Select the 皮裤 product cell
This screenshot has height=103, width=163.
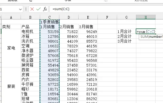click(30, 75)
